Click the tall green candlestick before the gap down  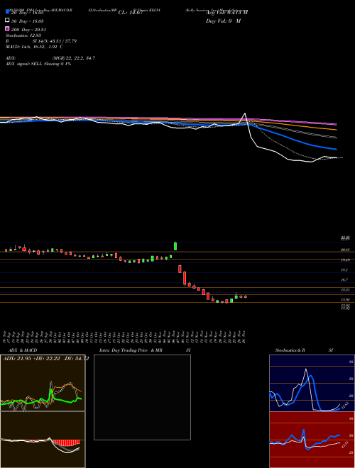[x=175, y=246]
